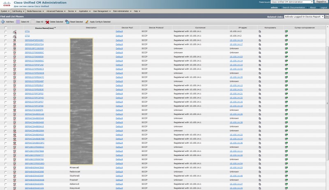Click the CTI port icon for CTI2
The height and width of the screenshot is (190, 329).
point(14,36)
